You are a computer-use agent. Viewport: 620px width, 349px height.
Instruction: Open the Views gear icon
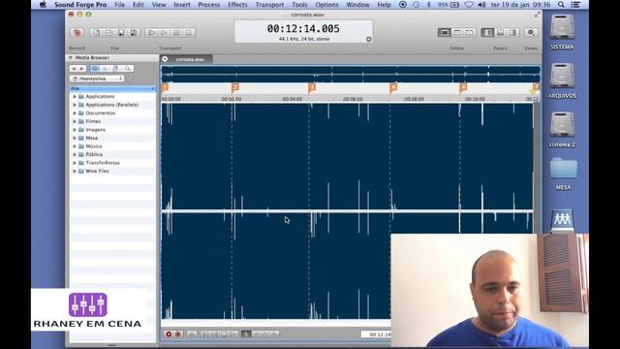(531, 32)
